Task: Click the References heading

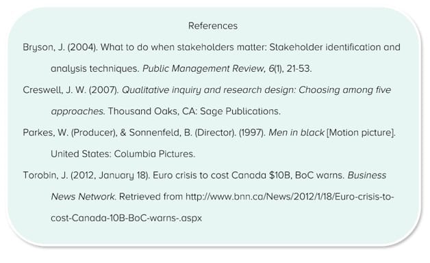Action: pos(213,26)
